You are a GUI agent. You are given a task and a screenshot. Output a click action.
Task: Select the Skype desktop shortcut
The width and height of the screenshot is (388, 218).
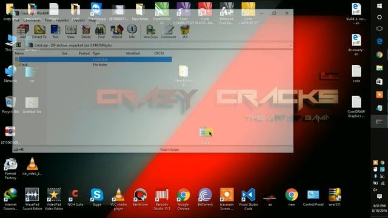(97, 197)
